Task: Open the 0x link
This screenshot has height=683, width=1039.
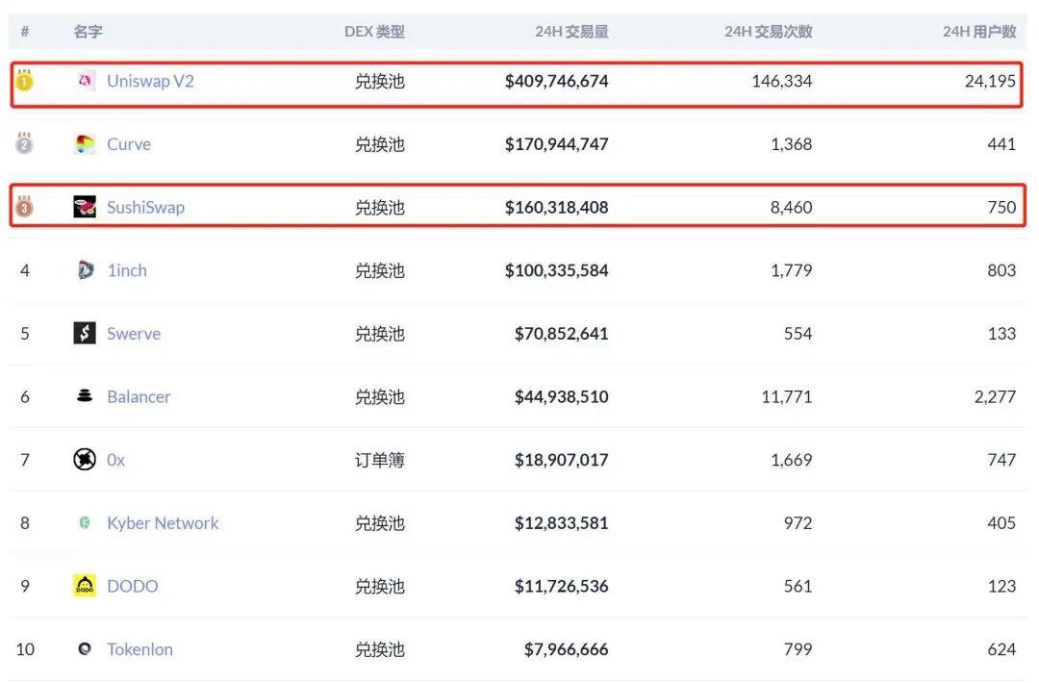Action: [115, 460]
